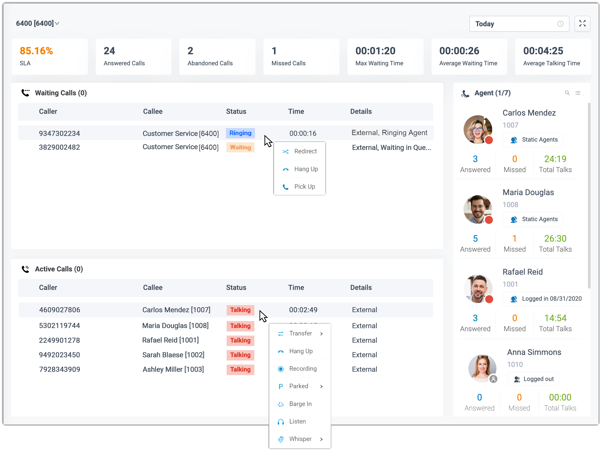This screenshot has width=601, height=450.
Task: Click the agent search magnifier icon
Action: (x=567, y=93)
